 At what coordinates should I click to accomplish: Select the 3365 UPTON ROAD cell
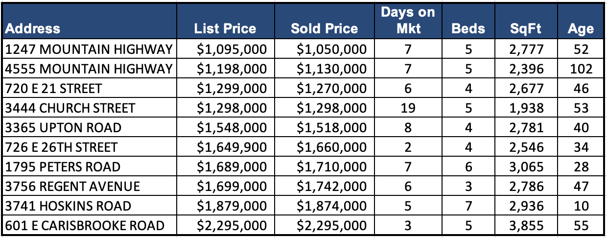[64, 127]
